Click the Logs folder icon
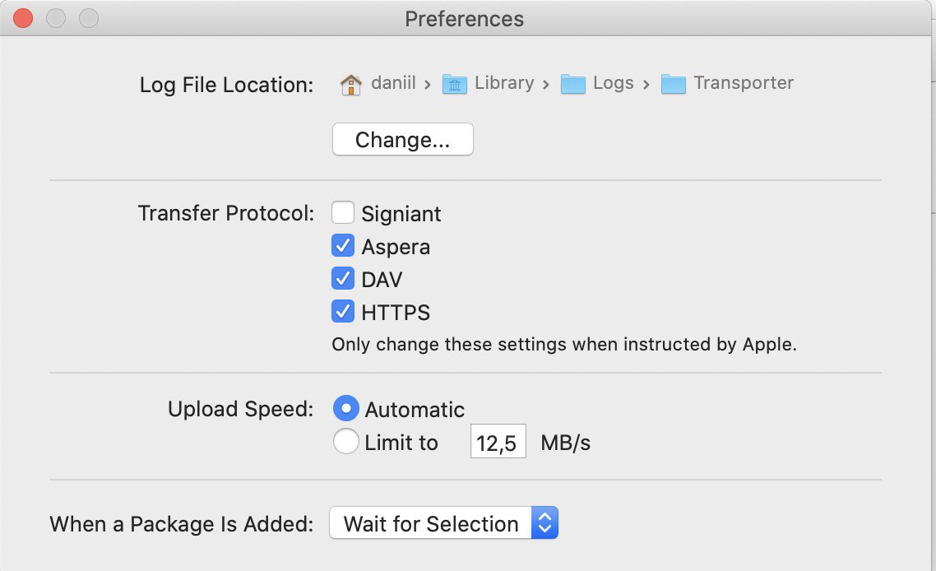936x571 pixels. pos(573,84)
